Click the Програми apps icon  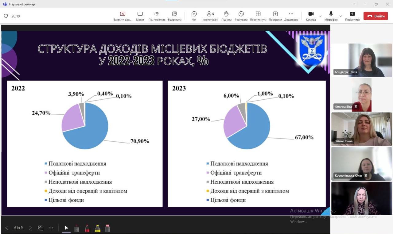[x=275, y=16]
